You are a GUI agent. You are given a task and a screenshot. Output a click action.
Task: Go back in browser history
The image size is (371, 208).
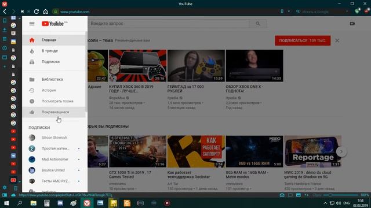(x=5, y=12)
